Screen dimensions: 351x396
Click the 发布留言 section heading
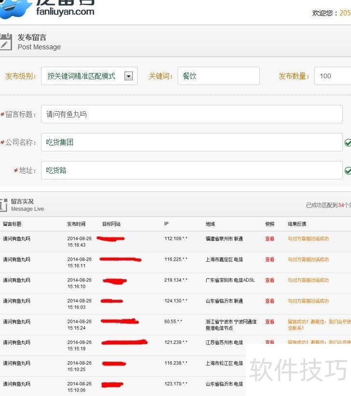pos(32,37)
